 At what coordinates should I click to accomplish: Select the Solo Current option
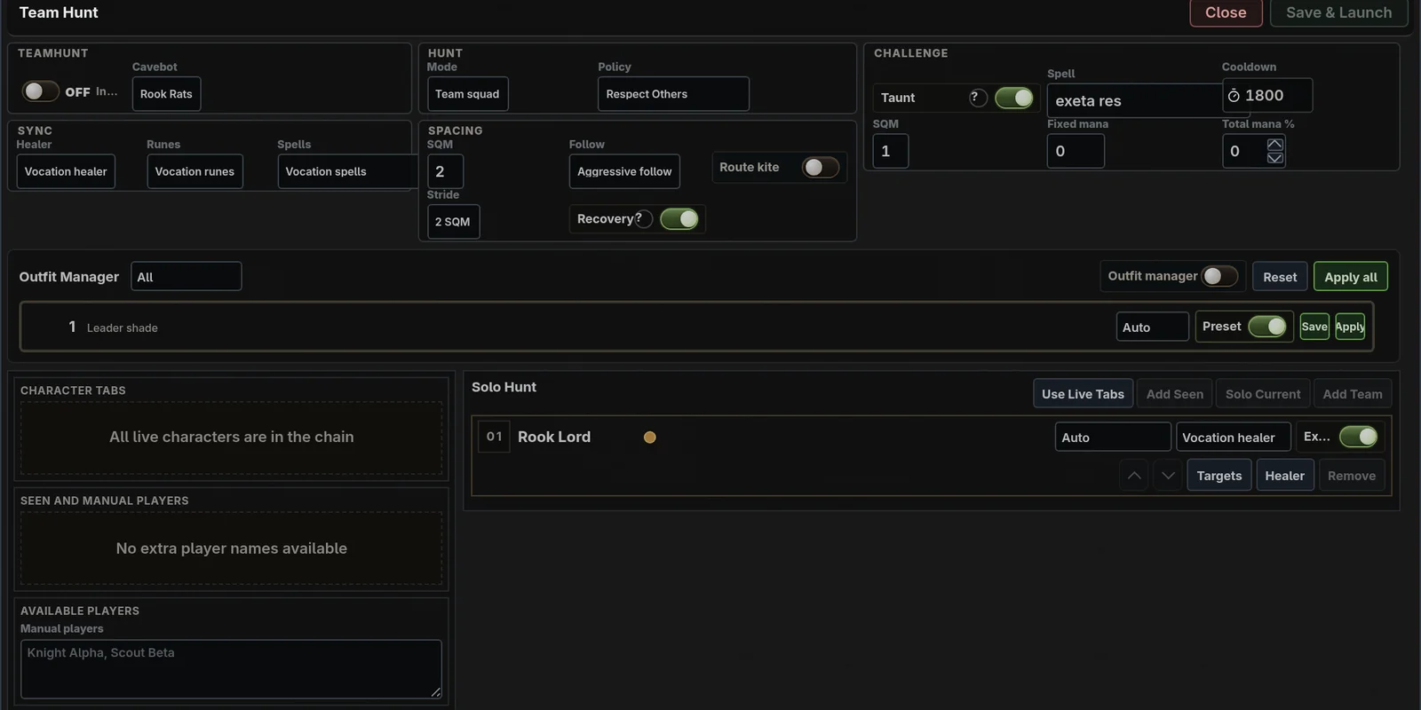[1263, 394]
